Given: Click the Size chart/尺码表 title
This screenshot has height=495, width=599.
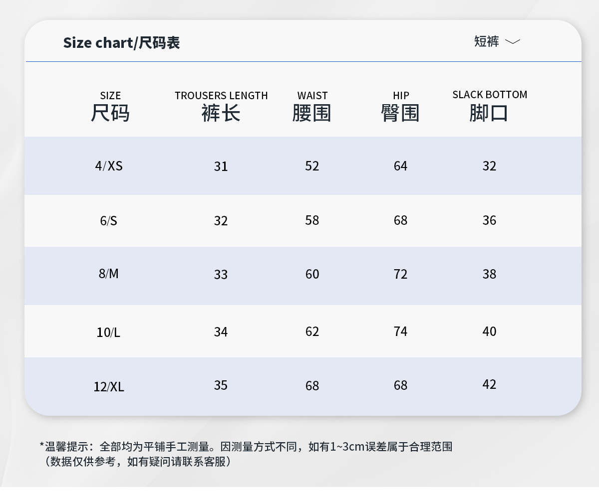Looking at the screenshot, I should 121,43.
